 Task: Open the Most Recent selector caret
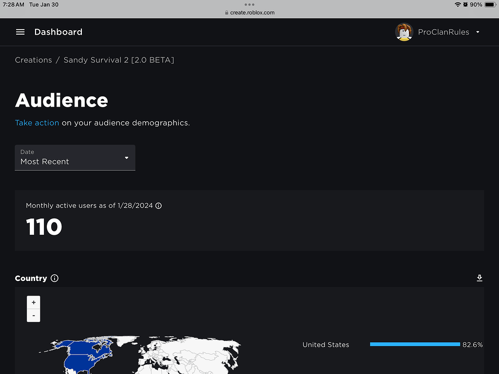pos(127,157)
